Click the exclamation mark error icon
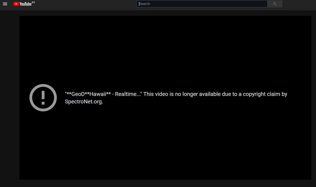 pyautogui.click(x=43, y=98)
